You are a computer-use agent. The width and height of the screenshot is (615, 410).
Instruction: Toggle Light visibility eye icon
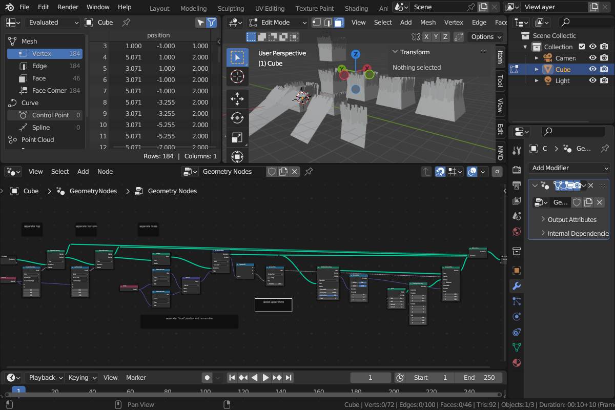(x=593, y=80)
